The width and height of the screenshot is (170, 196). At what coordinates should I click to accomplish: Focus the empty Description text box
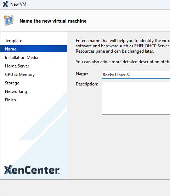[136, 98]
